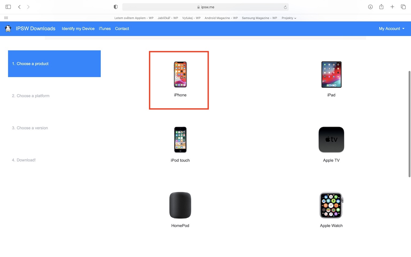Select the iPod touch product image

[x=180, y=140]
